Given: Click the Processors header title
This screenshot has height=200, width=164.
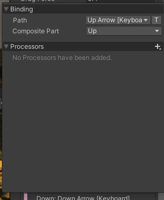Looking at the screenshot, I should 27,47.
